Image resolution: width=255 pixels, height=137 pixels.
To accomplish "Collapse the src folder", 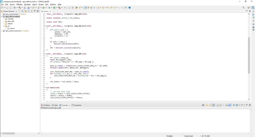I will (4, 26).
